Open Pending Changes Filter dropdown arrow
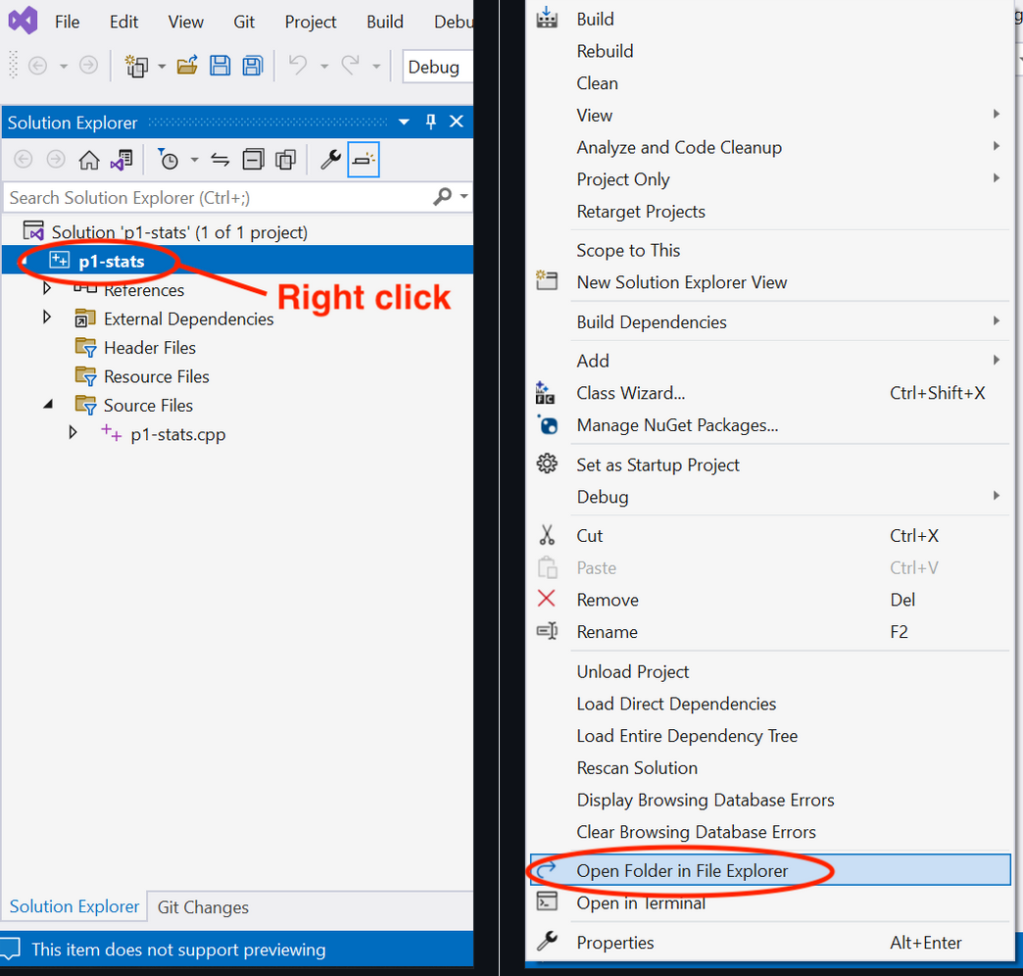Viewport: 1023px width, 976px height. tap(194, 160)
